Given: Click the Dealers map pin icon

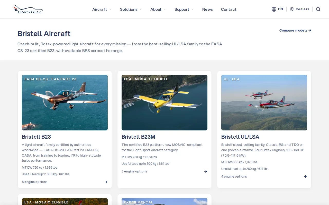Looking at the screenshot, I should 292,9.
